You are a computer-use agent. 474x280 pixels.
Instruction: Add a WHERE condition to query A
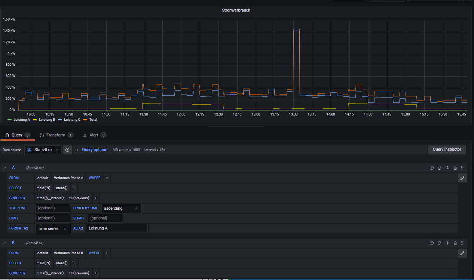(x=107, y=178)
